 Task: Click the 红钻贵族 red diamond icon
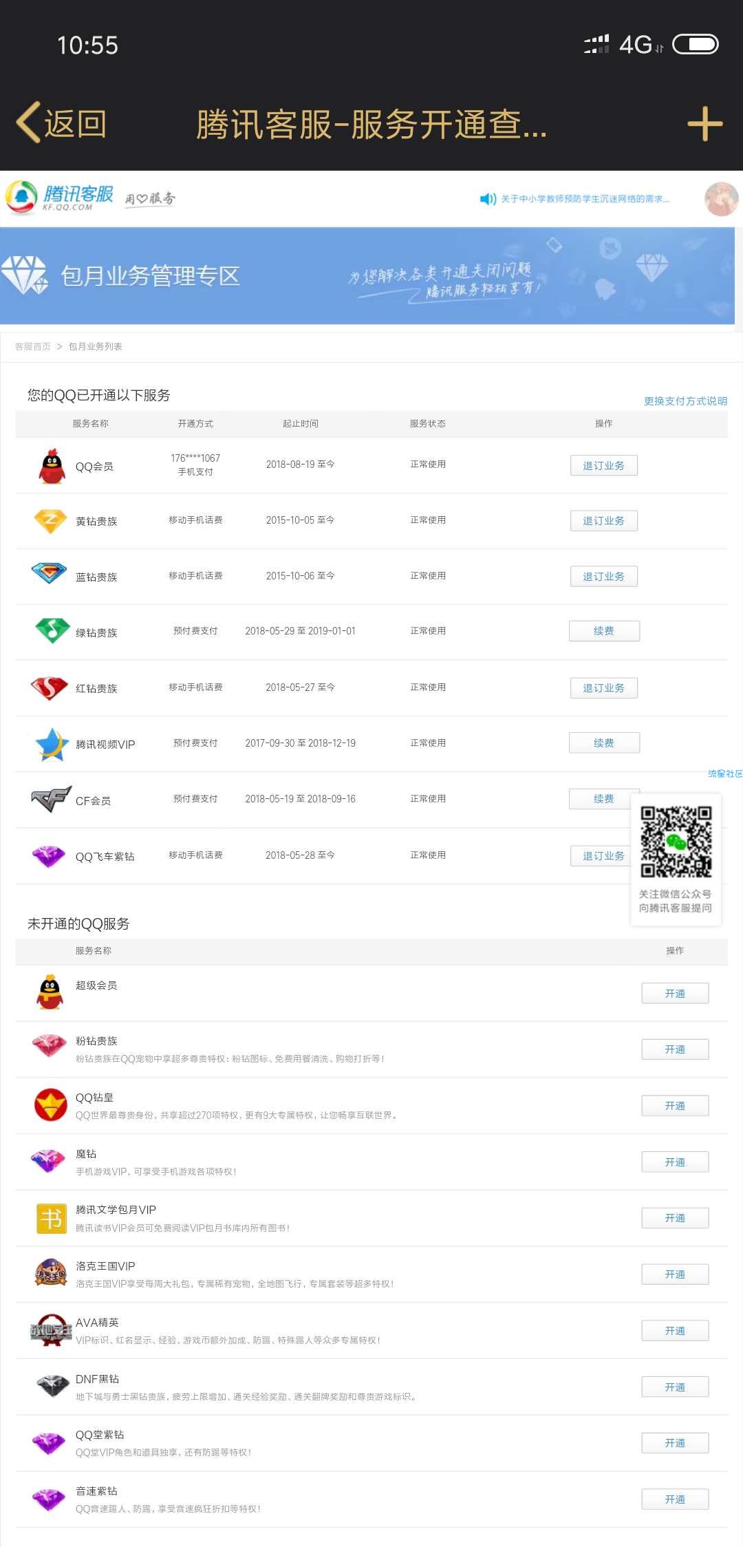(49, 687)
